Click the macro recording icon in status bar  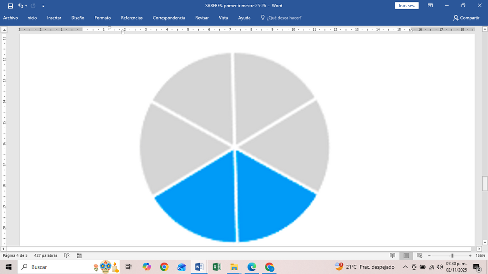[79, 255]
